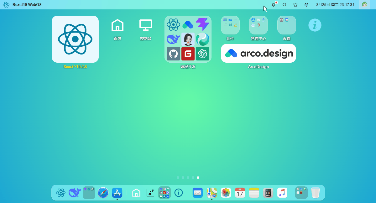Open ChatGPT icon in 编程开发 folder
The image size is (376, 203).
tap(202, 54)
